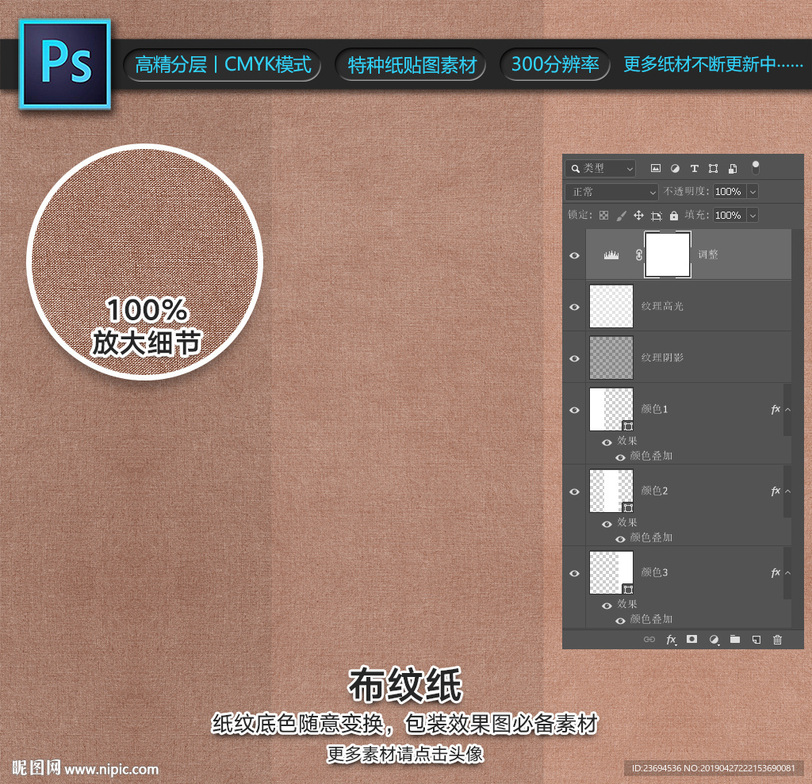Select the 颜色2 layer thumbnail

[611, 491]
